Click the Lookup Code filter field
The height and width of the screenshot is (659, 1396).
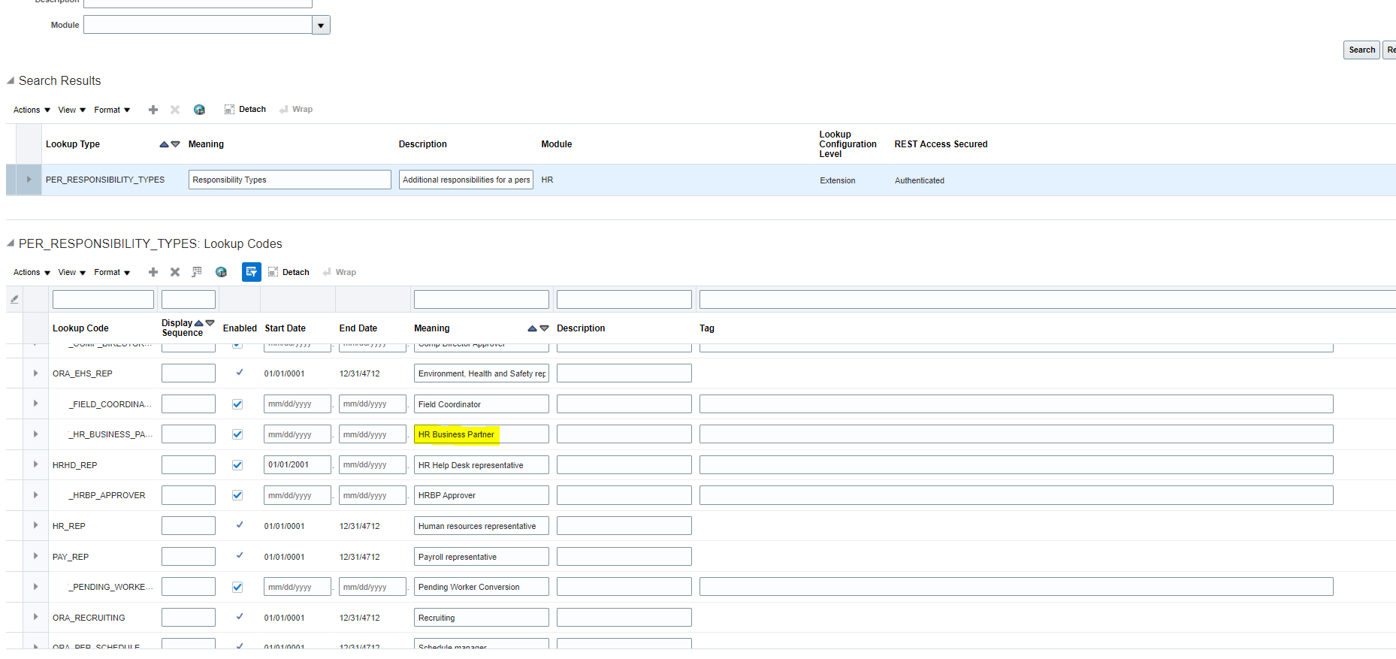click(x=103, y=299)
